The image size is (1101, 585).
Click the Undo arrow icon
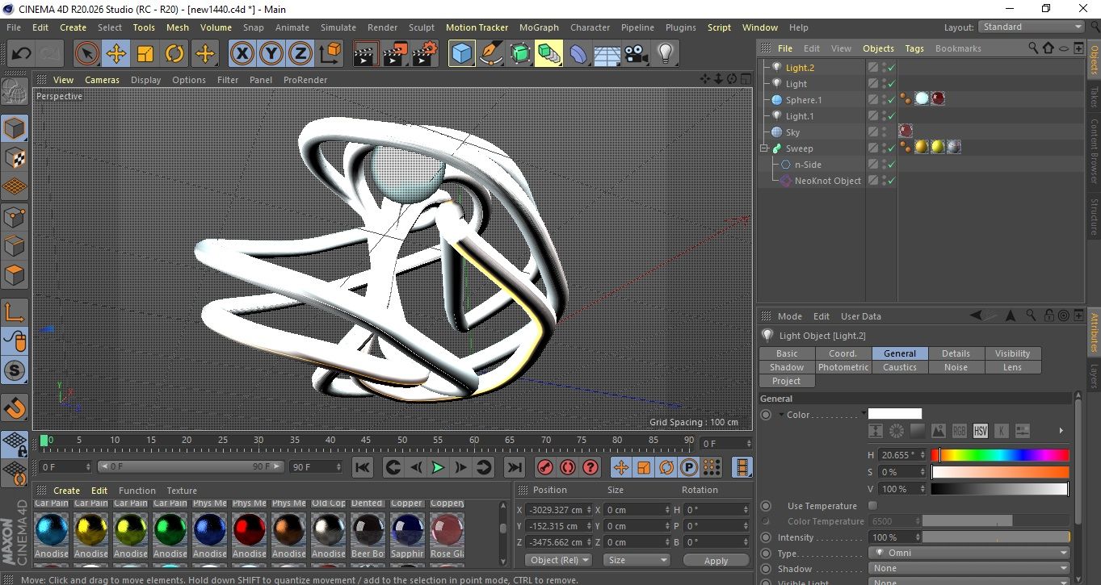click(21, 54)
